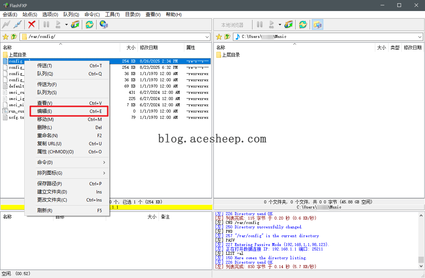Open the 工具(T) menu
This screenshot has height=278, width=425.
click(x=112, y=15)
